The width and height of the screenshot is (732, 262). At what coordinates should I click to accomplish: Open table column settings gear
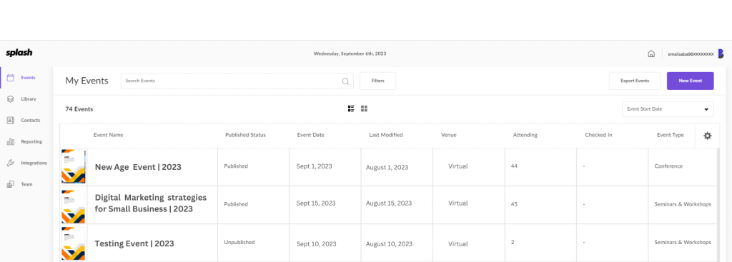coord(707,136)
